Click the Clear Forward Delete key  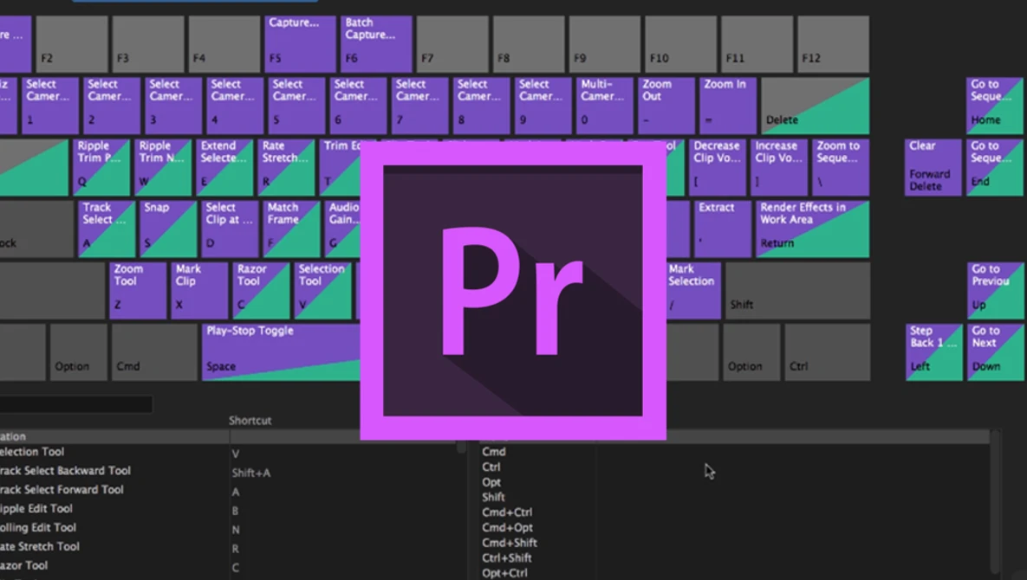tap(933, 167)
